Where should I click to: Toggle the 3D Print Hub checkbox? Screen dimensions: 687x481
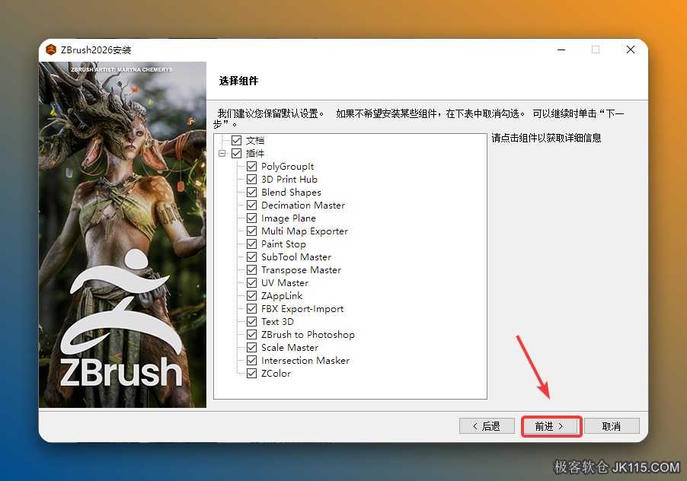point(251,179)
